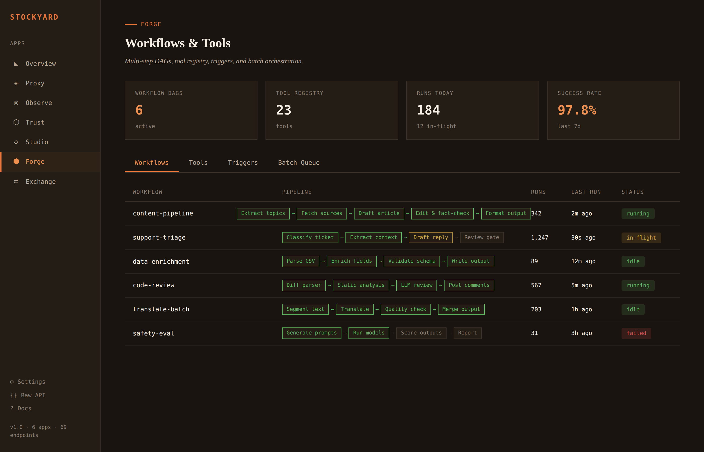The width and height of the screenshot is (704, 452).
Task: Open Docs using the question mark icon
Action: point(12,408)
